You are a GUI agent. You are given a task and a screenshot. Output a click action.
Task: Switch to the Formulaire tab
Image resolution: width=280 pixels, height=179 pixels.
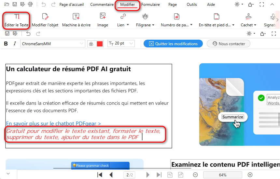pos(150,5)
